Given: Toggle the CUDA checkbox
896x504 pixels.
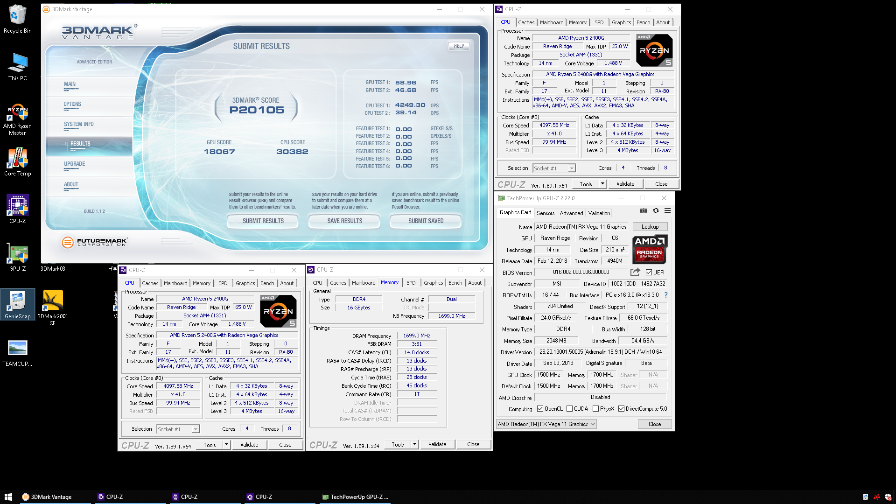Looking at the screenshot, I should [x=569, y=409].
